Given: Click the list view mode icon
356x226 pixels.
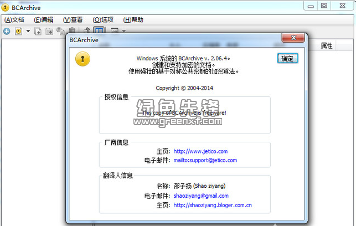Looking at the screenshot, I should (115, 30).
